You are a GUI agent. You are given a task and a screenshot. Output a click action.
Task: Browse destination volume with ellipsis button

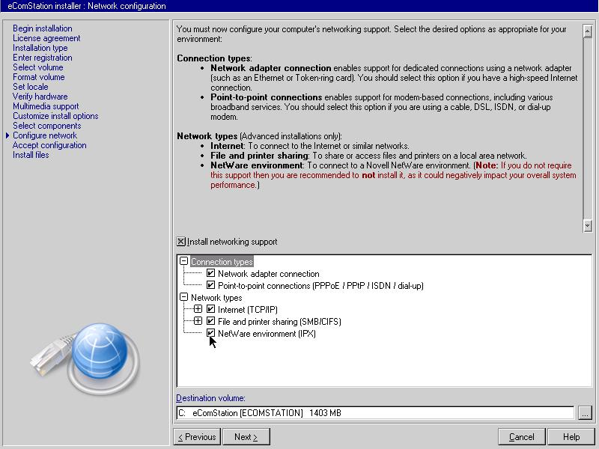click(585, 413)
